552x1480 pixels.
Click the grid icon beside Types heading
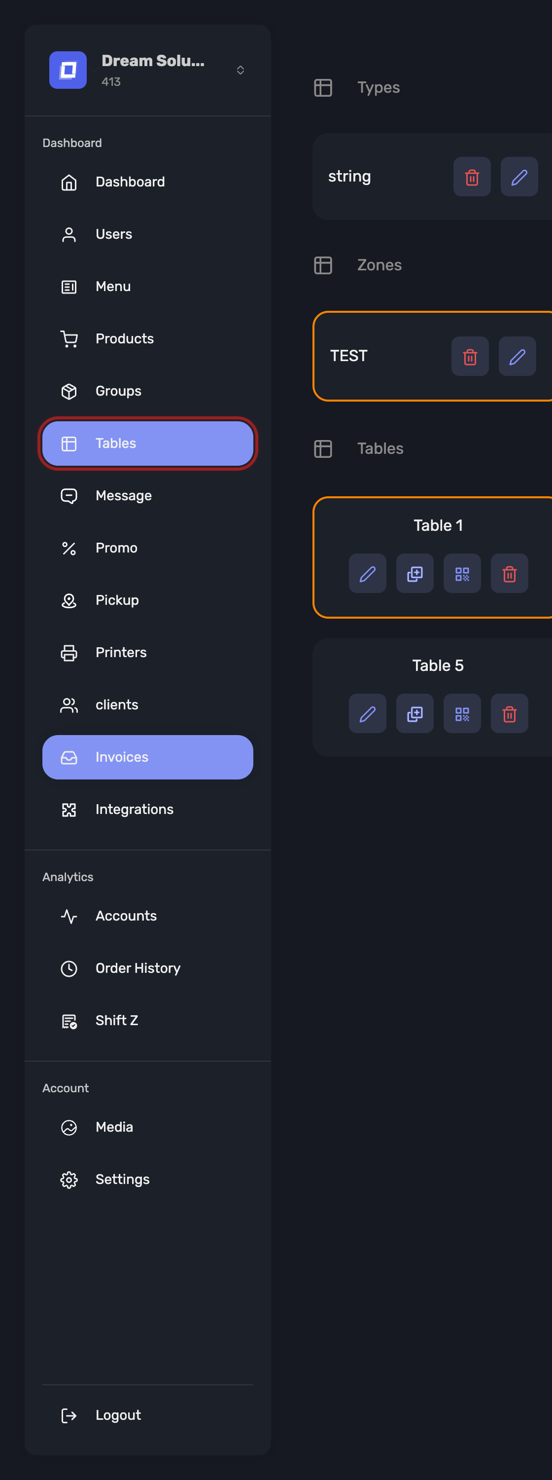point(323,88)
